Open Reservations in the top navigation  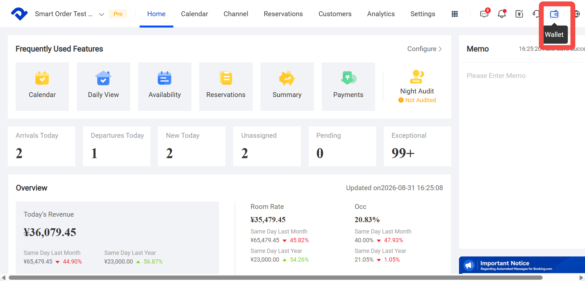pyautogui.click(x=283, y=14)
